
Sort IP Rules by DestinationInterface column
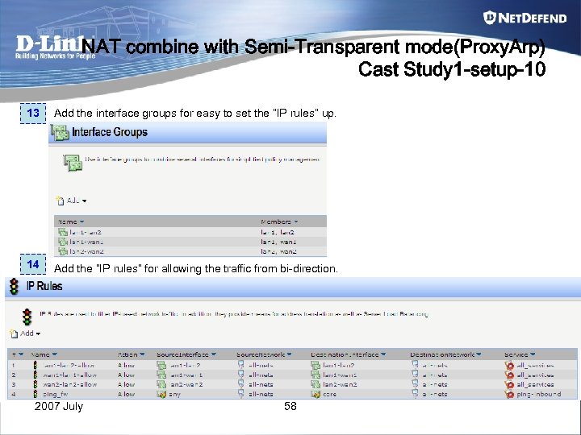click(349, 354)
